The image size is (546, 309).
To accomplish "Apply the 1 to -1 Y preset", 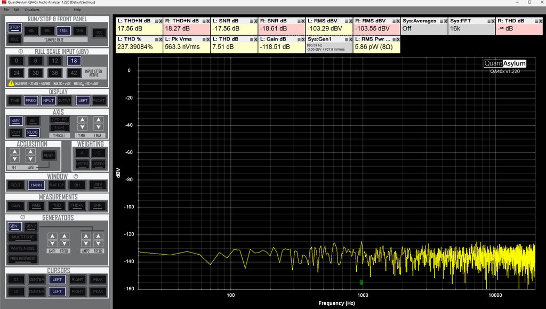I will (60, 128).
